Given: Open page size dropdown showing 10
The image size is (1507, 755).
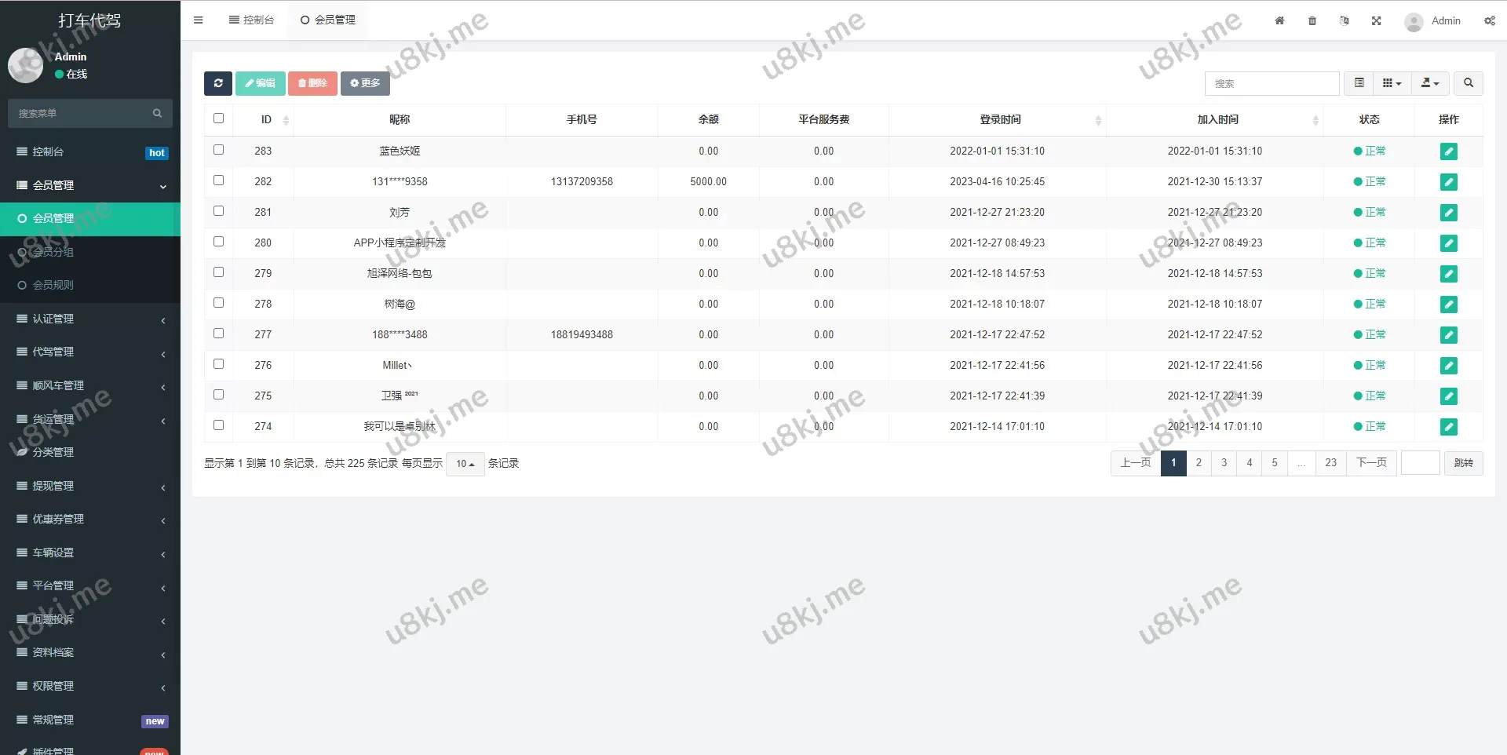Looking at the screenshot, I should (465, 464).
